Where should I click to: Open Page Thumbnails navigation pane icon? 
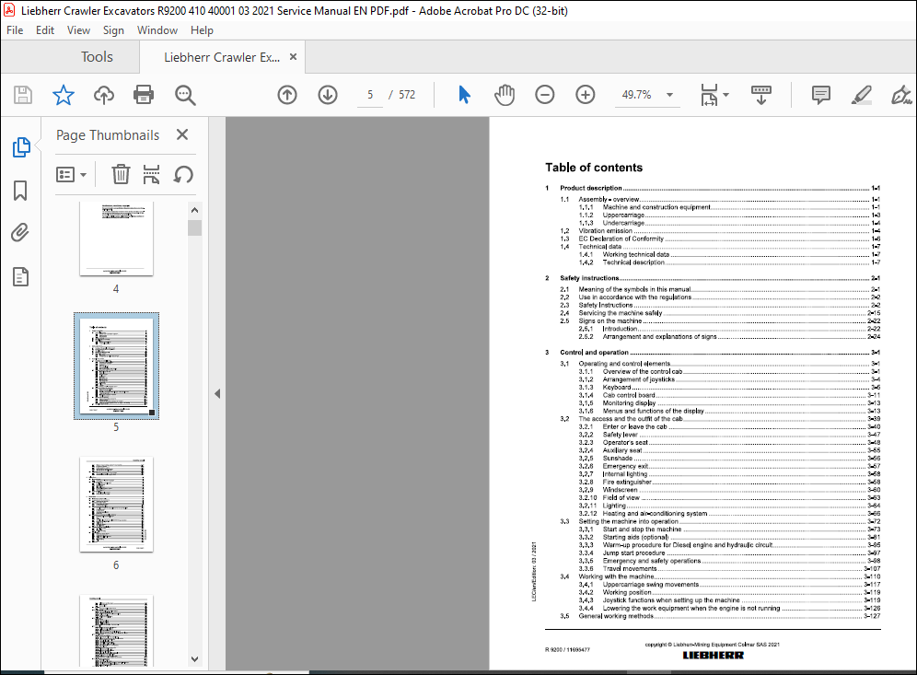pos(21,147)
